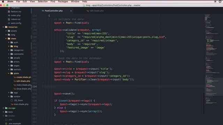223x125 pixels.
Task: Click the resources folder icon
Action: 6,27
